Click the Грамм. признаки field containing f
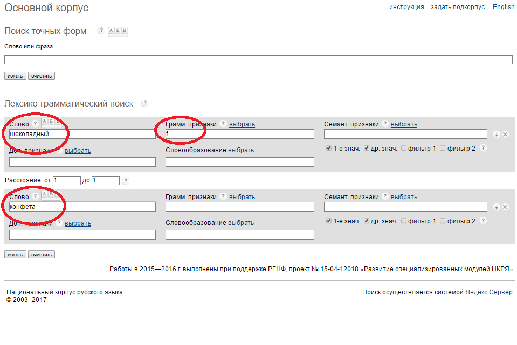This screenshot has width=517, height=345. coord(240,134)
